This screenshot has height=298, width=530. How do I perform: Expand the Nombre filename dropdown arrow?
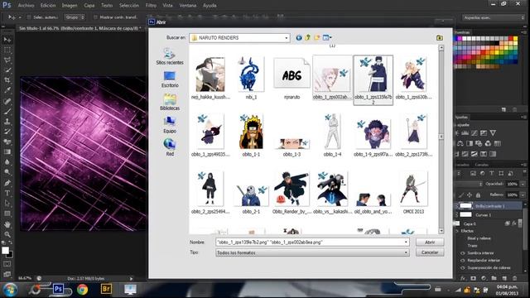pos(406,243)
